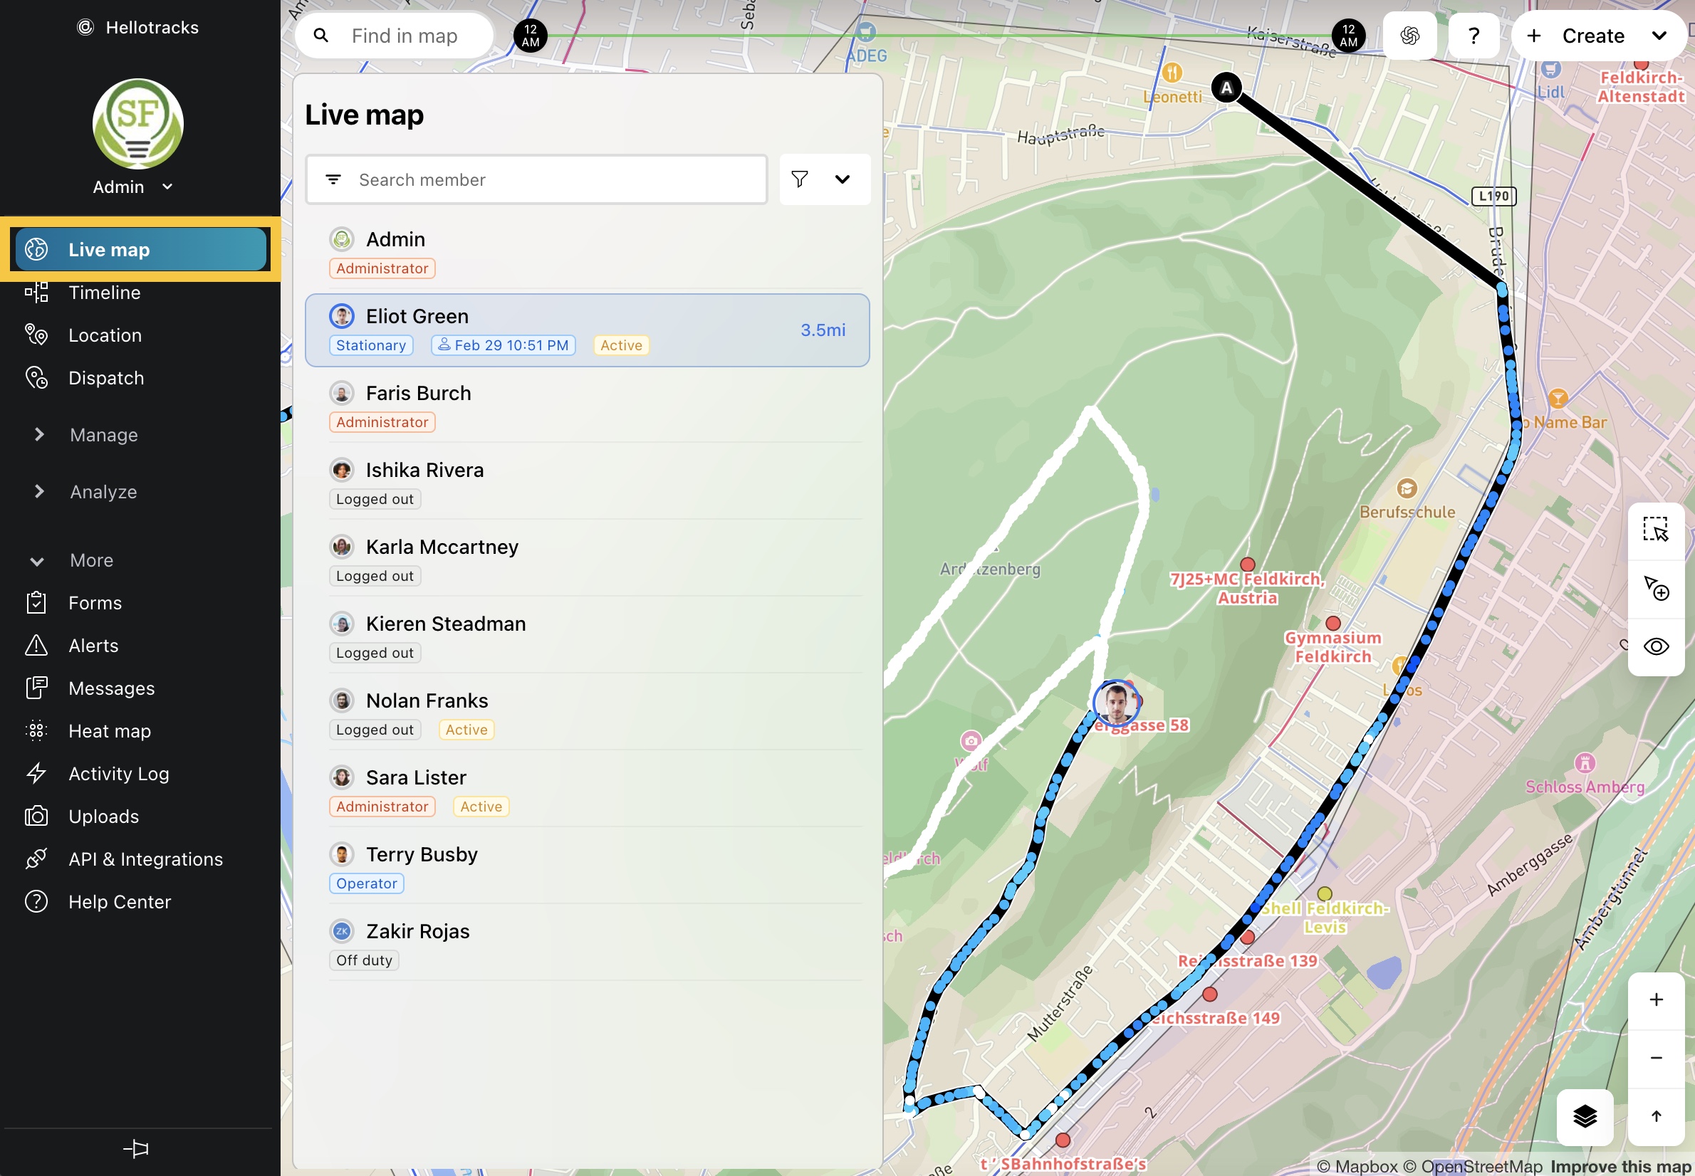Toggle the eye visibility control on the map
The image size is (1695, 1176).
pyautogui.click(x=1657, y=646)
